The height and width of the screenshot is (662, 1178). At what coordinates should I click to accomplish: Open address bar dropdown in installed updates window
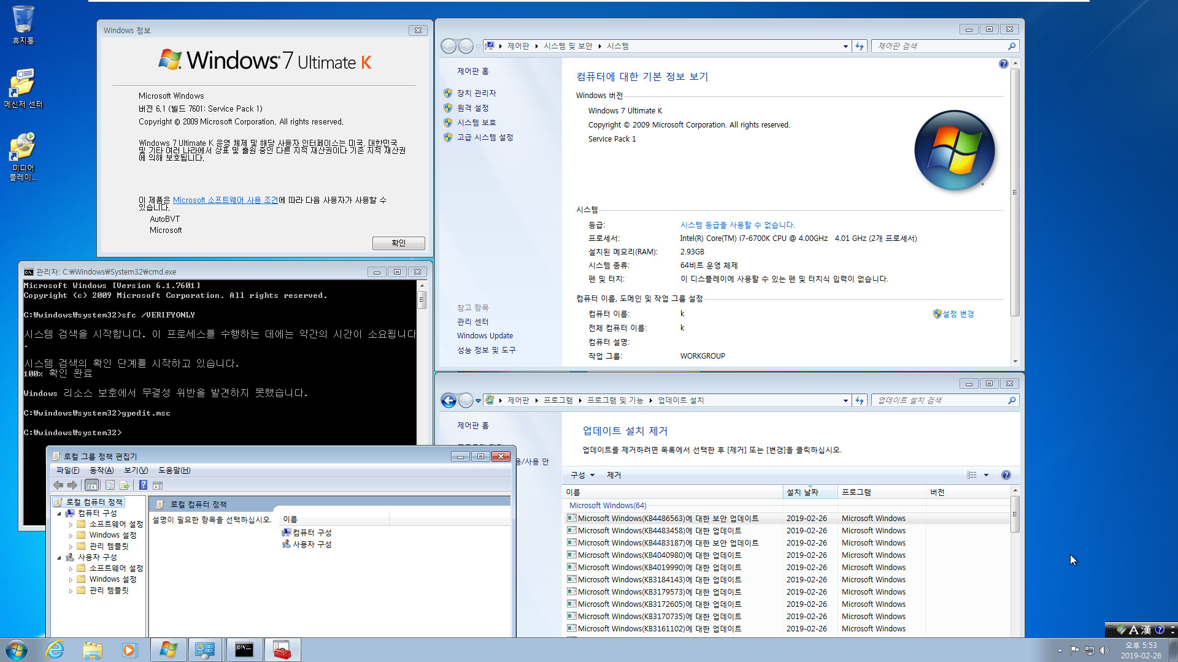coord(845,400)
